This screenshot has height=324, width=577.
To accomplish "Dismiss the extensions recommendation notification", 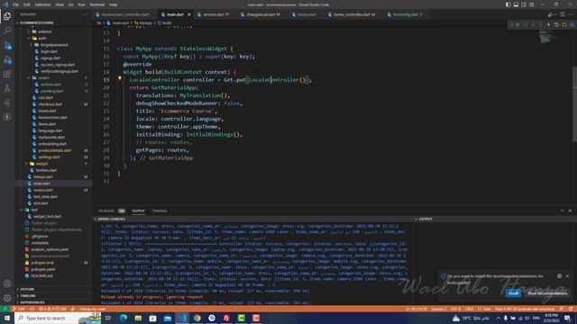I will (567, 276).
